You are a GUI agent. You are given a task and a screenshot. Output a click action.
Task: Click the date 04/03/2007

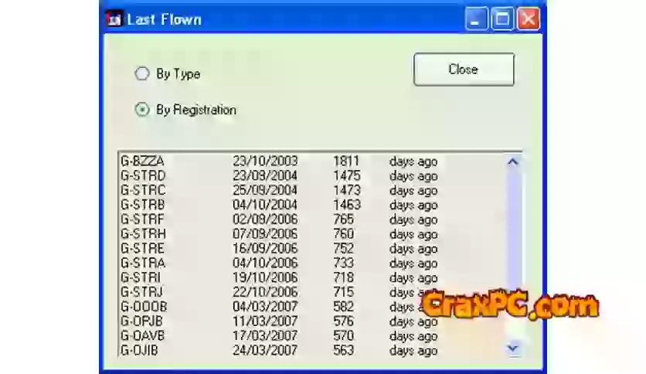click(x=265, y=307)
